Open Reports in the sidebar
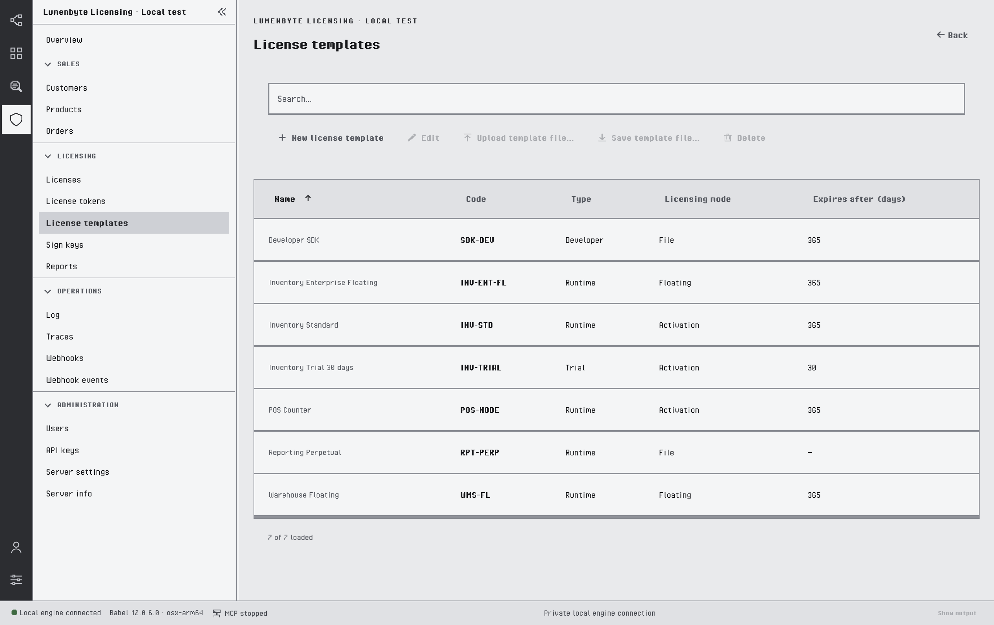This screenshot has width=994, height=625. point(134,266)
